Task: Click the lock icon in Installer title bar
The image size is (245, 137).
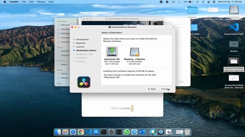Action: (173, 27)
